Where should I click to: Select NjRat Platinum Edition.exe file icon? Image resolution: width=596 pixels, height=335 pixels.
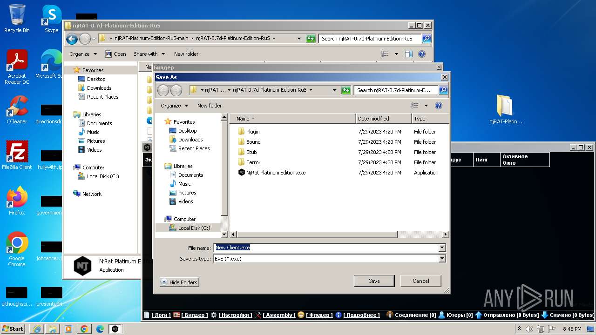point(241,173)
